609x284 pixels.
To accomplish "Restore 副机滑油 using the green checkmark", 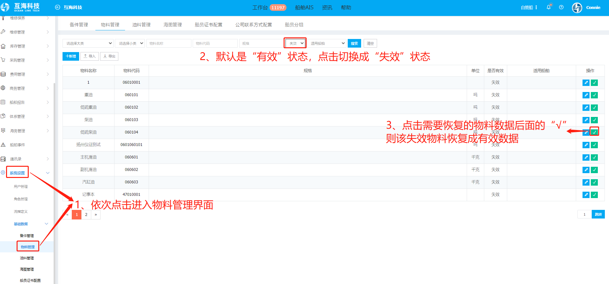I will tap(594, 170).
